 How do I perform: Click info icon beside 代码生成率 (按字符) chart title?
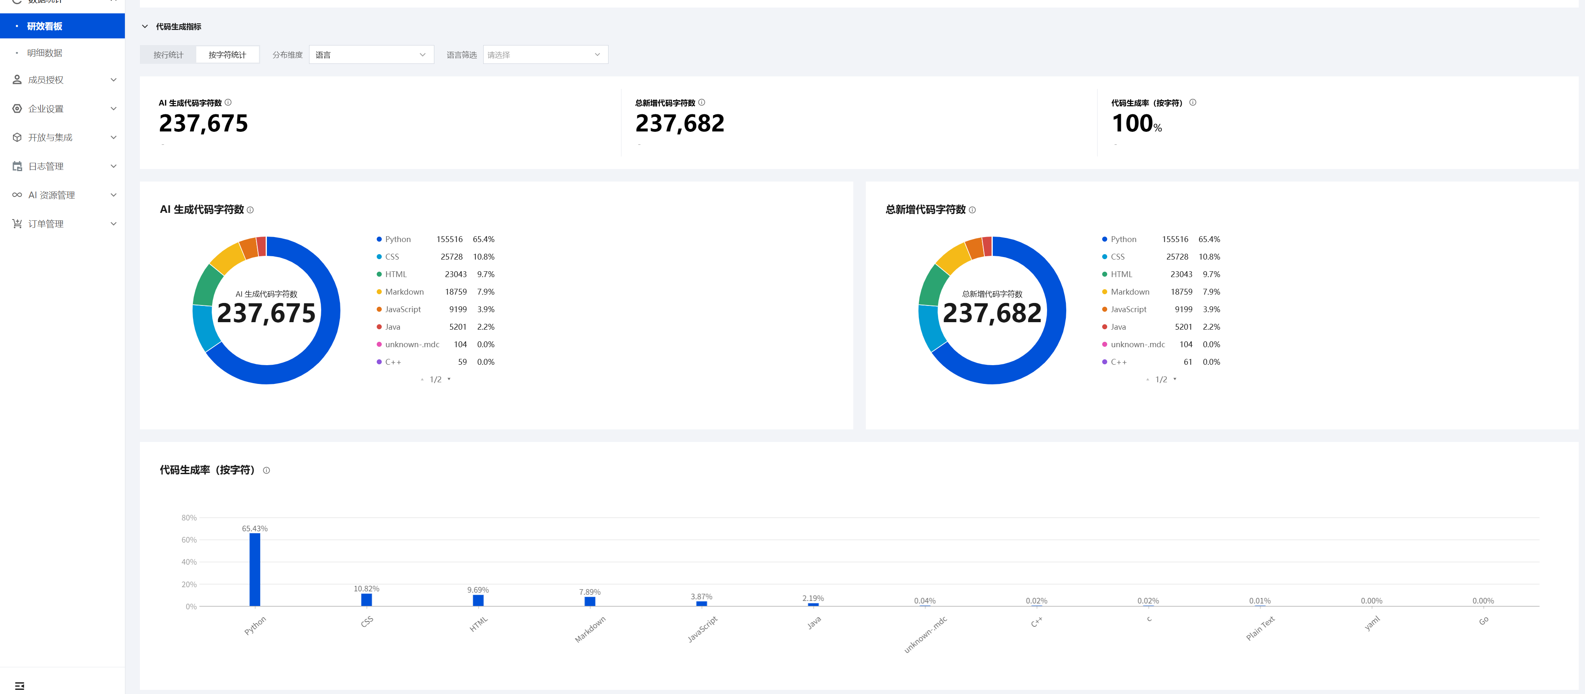click(266, 471)
